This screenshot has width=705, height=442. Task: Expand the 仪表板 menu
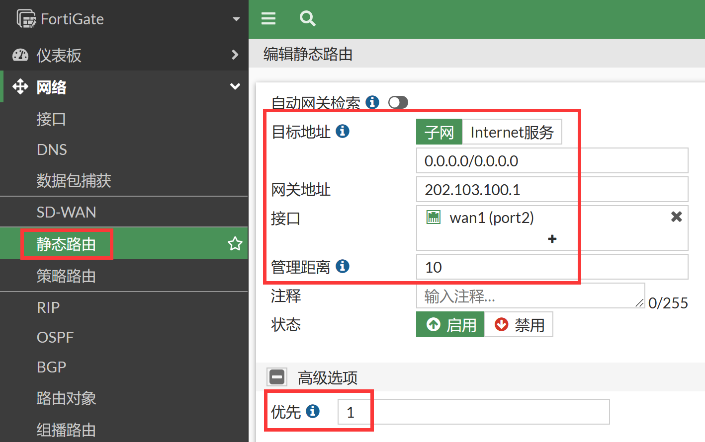tap(235, 55)
